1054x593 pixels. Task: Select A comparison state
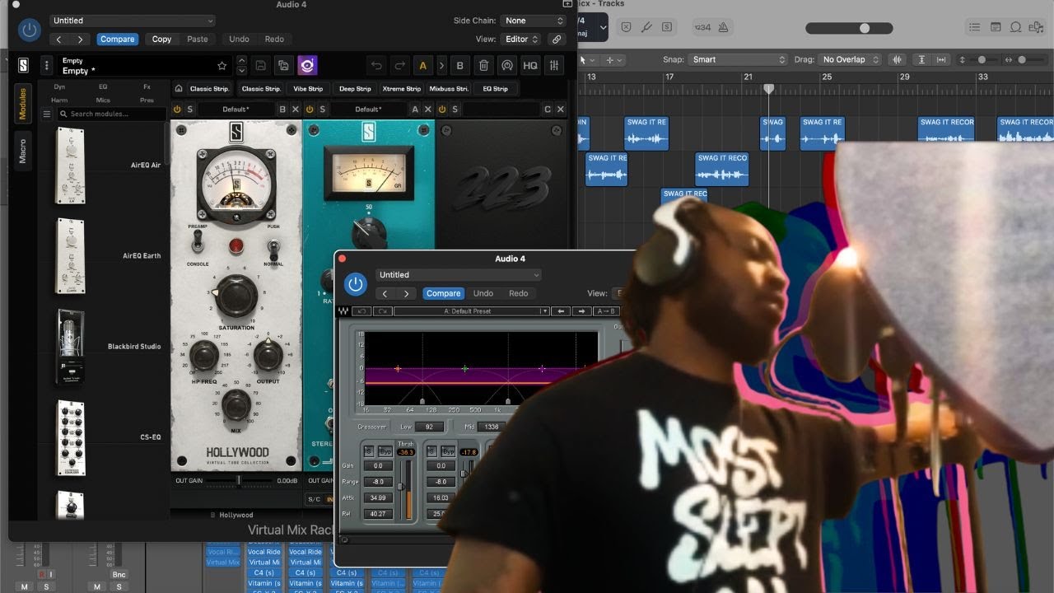pos(423,66)
